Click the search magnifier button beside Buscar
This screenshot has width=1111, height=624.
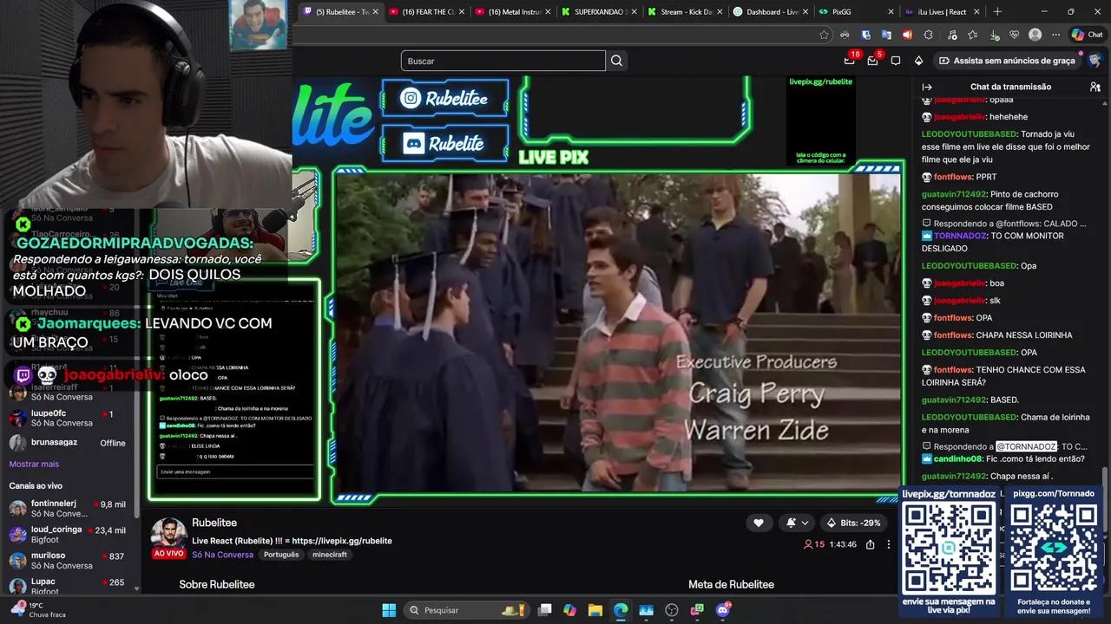616,61
